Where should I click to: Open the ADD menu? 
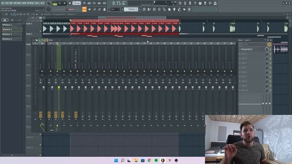(x=11, y=3)
